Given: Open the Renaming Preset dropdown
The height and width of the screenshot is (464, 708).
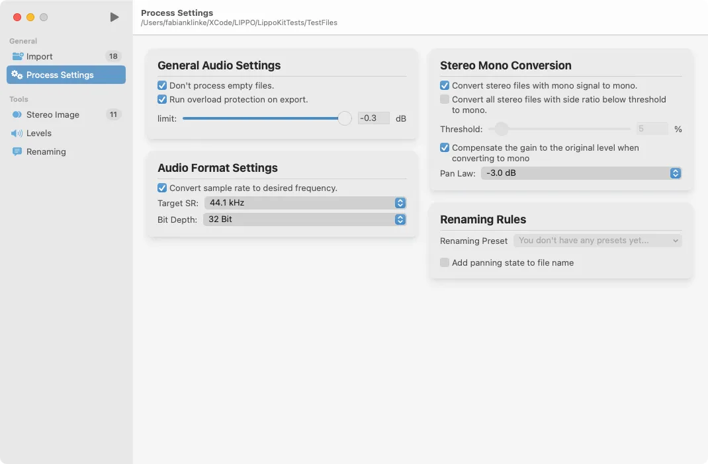Looking at the screenshot, I should 597,241.
